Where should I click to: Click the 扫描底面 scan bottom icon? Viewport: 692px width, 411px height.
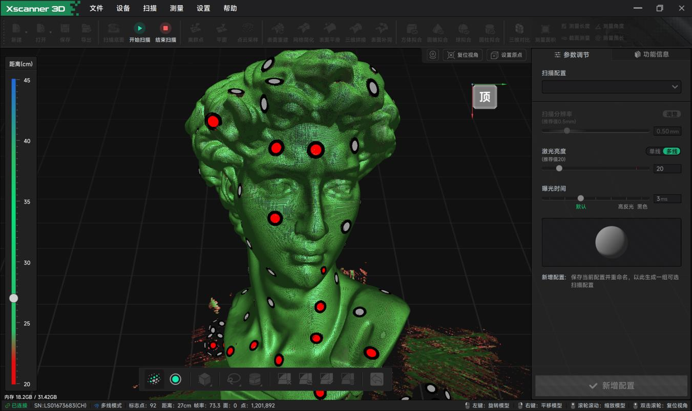[x=114, y=32]
